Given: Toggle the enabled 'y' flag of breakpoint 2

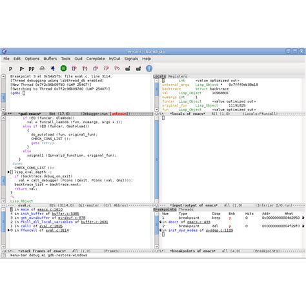Looking at the screenshot, I should pyautogui.click(x=230, y=226).
